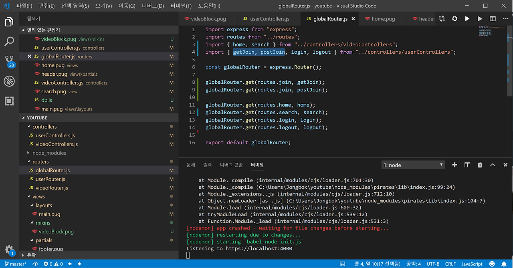Viewport: 513px width, 268px height.
Task: Add a new terminal with plus icon
Action: point(454,165)
